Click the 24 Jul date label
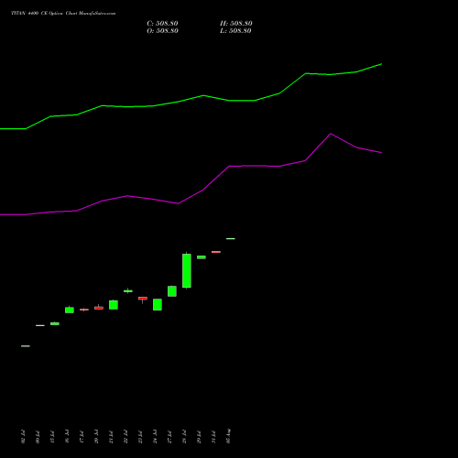 click(155, 437)
